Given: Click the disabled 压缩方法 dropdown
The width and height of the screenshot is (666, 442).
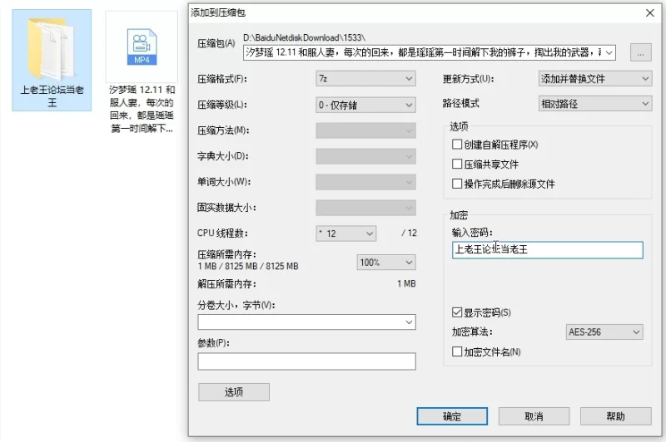Looking at the screenshot, I should (x=365, y=131).
